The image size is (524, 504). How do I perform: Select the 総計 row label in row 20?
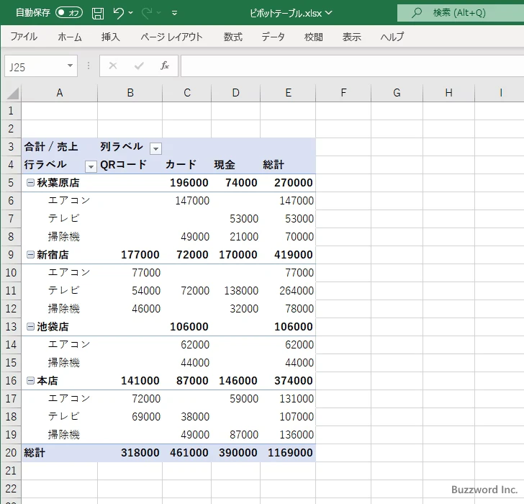click(60, 453)
